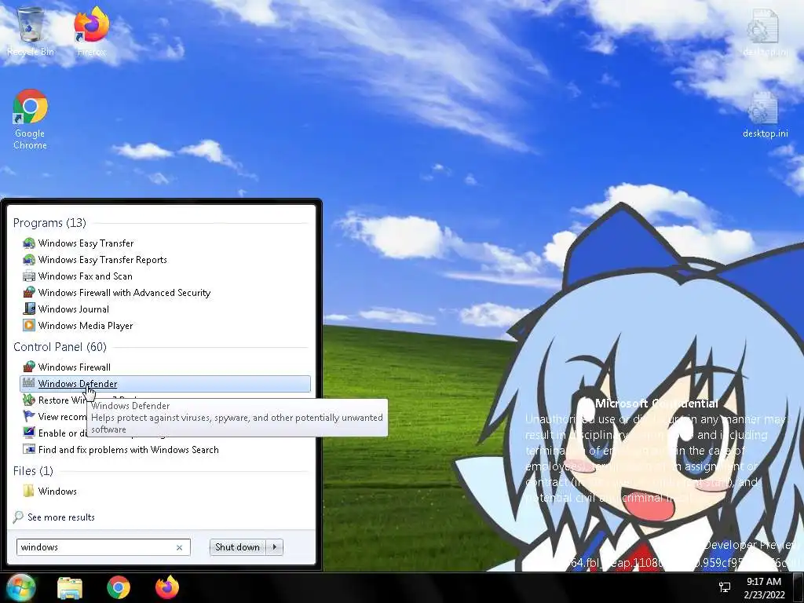This screenshot has width=804, height=603.
Task: Click the Programs (13) group header
Action: pyautogui.click(x=49, y=222)
